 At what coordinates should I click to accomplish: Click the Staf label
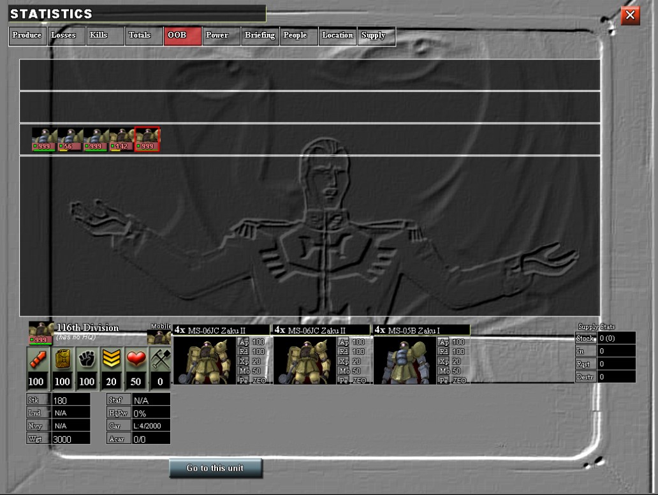119,400
